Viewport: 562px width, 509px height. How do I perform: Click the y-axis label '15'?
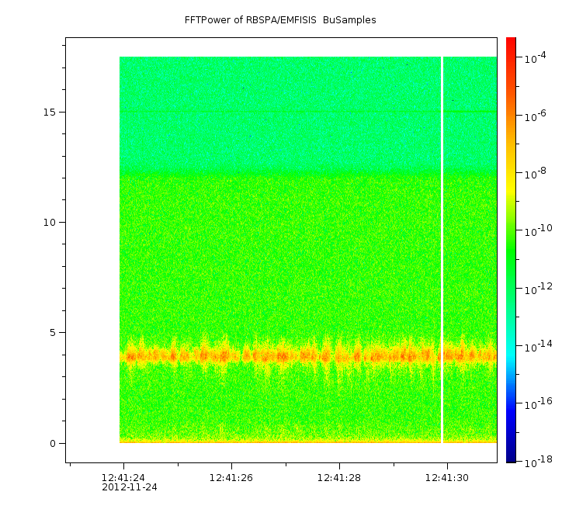coord(50,112)
